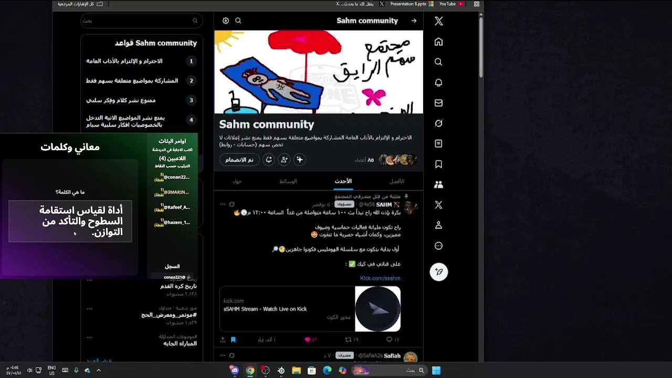Viewport: 672px width, 378px height.
Task: Click the X search input field
Action: (141, 20)
